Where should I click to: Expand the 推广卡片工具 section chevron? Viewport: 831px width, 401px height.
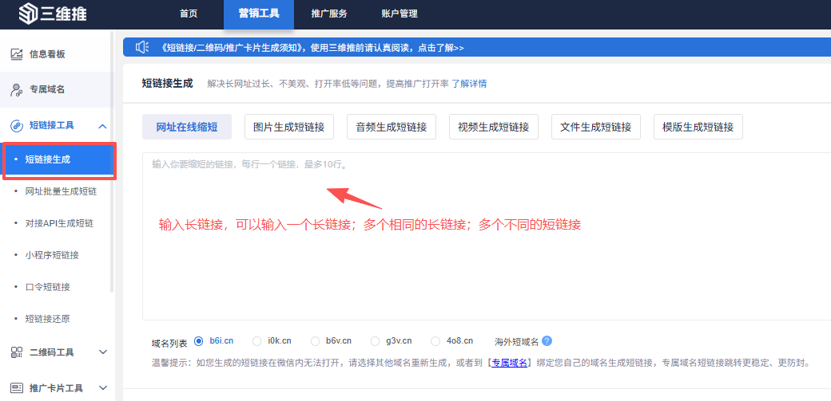(x=102, y=388)
